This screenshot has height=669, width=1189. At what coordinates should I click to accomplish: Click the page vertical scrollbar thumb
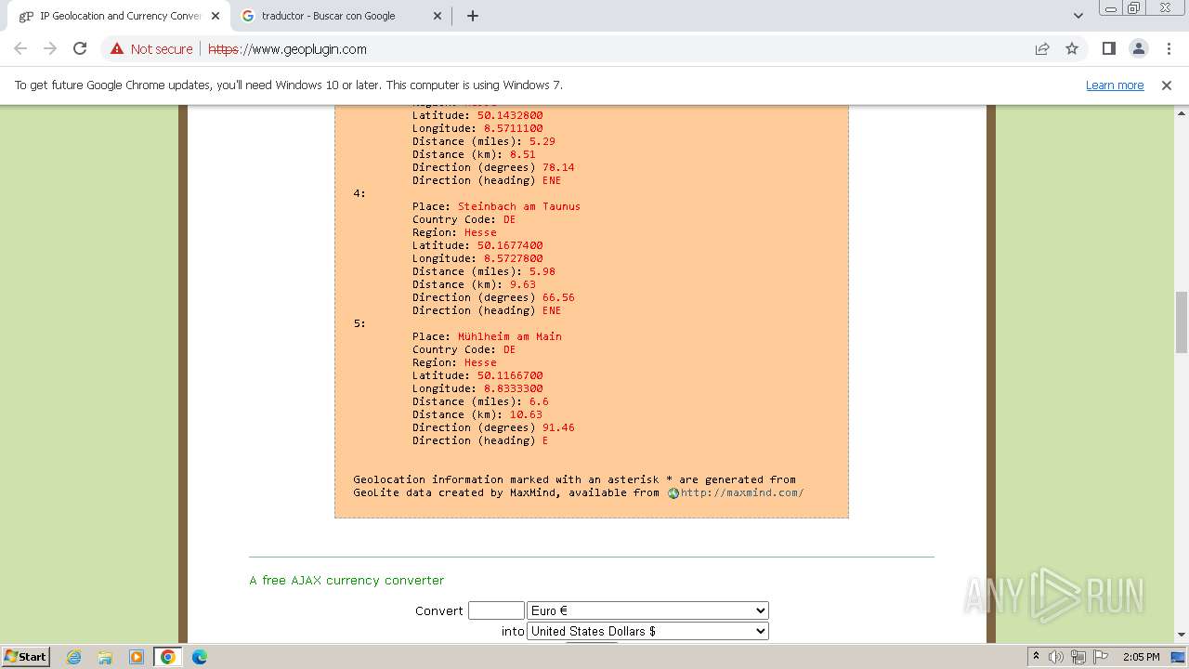[1182, 321]
